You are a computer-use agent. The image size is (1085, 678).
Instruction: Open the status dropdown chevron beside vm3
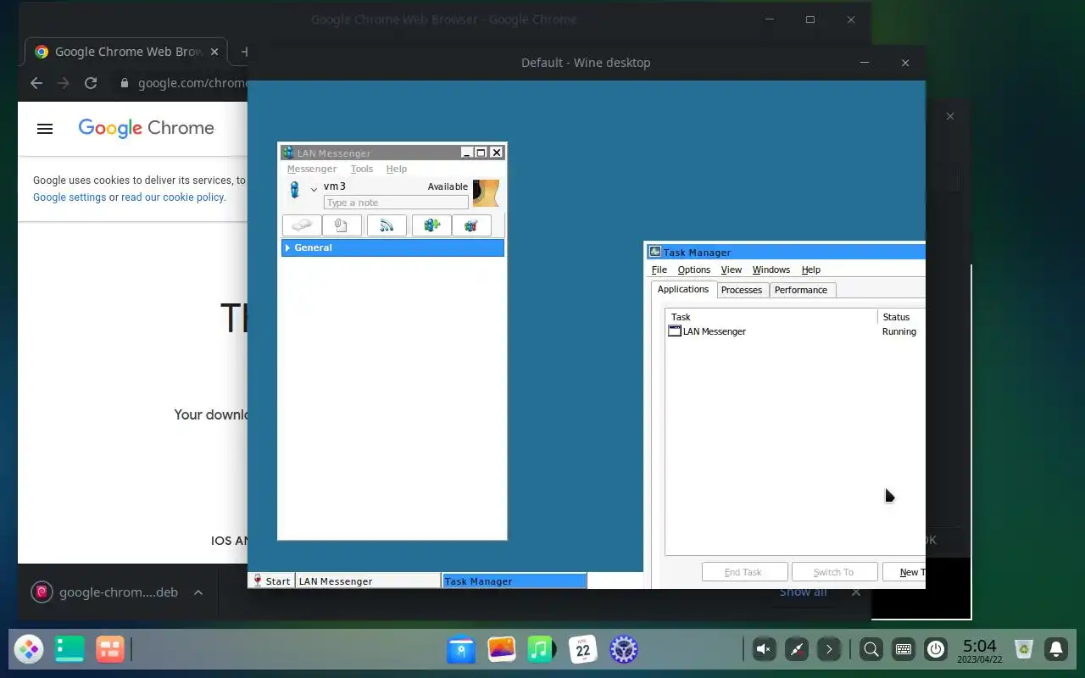pyautogui.click(x=314, y=189)
